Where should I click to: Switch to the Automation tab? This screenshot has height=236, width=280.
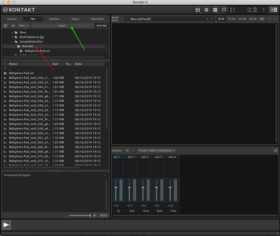pyautogui.click(x=97, y=19)
